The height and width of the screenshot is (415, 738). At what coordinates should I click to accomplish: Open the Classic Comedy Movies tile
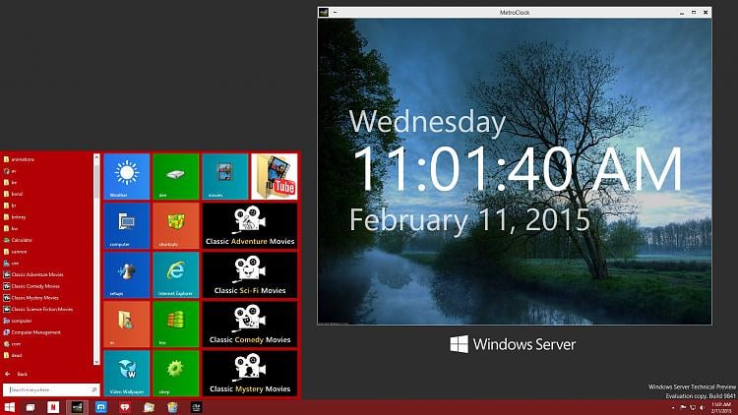(x=250, y=324)
